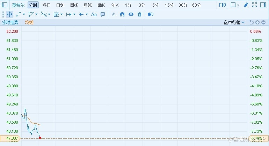The height and width of the screenshot is (146, 269).
Task: Enter fullscreen mode with the expand icon
Action: click(255, 5)
